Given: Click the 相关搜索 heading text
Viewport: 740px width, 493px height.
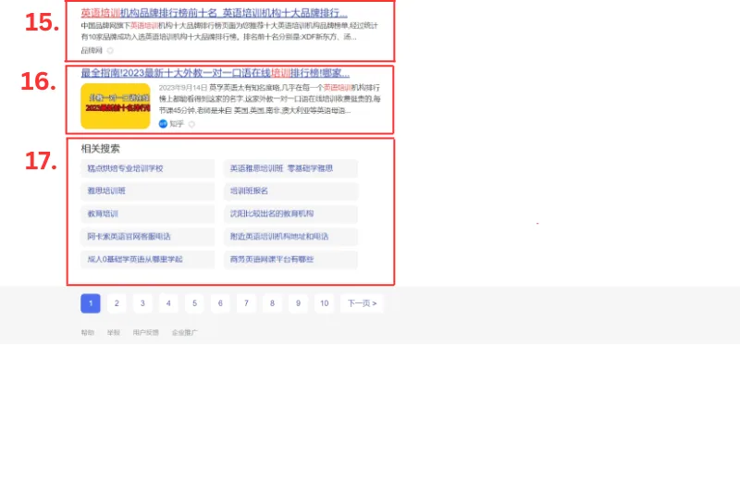Looking at the screenshot, I should pos(100,149).
